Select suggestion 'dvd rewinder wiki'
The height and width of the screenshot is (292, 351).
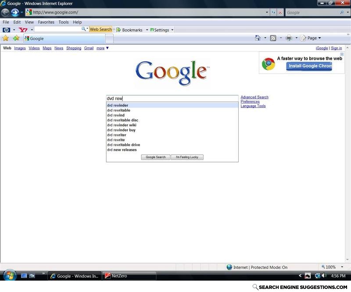tap(172, 125)
